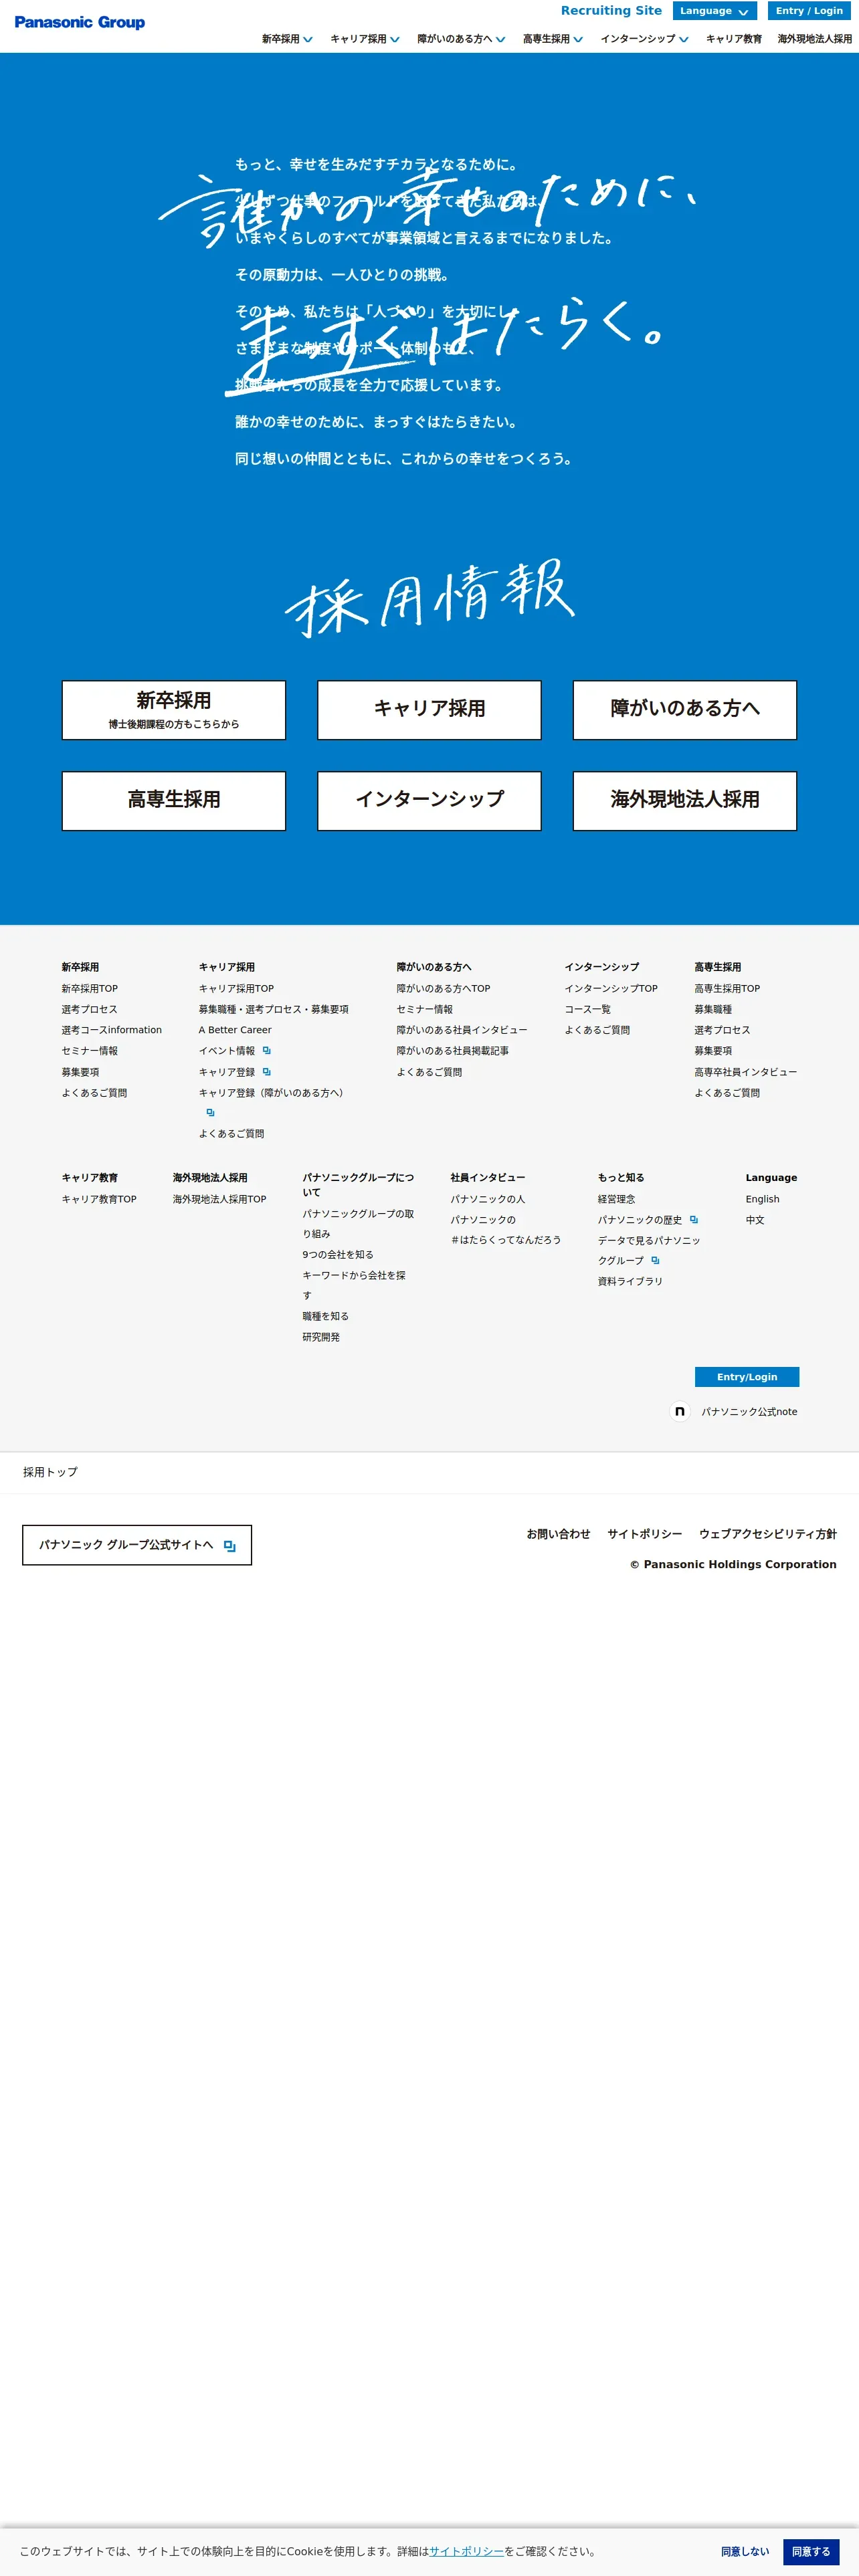Open 高専卒社員インタビュー footer link
Viewport: 859px width, 2576px height.
745,1072
